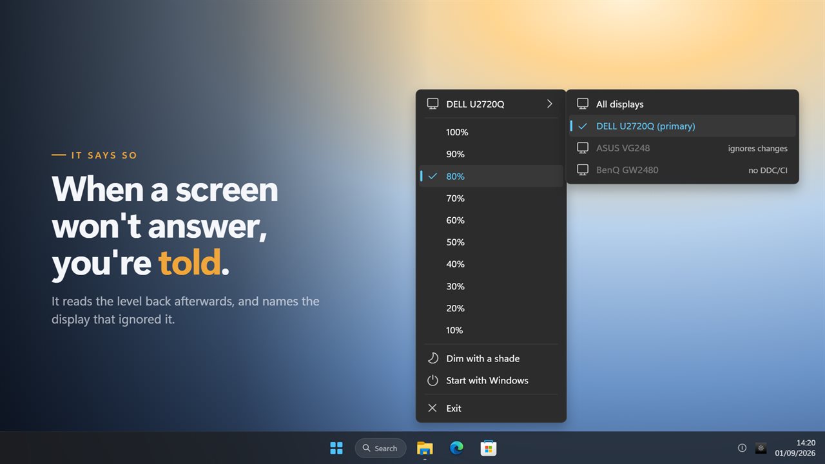This screenshot has width=825, height=464.
Task: Lower brightness to 20%
Action: tap(491, 308)
